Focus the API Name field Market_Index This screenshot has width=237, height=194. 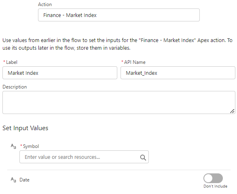pyautogui.click(x=178, y=73)
